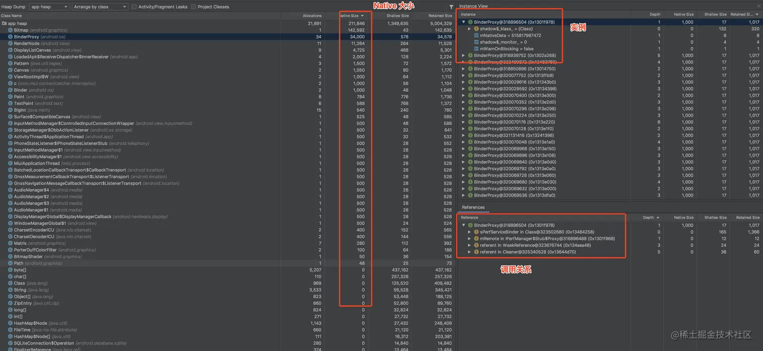
Task: Select the SQLiteConnection$Operation row
Action: coord(227,343)
